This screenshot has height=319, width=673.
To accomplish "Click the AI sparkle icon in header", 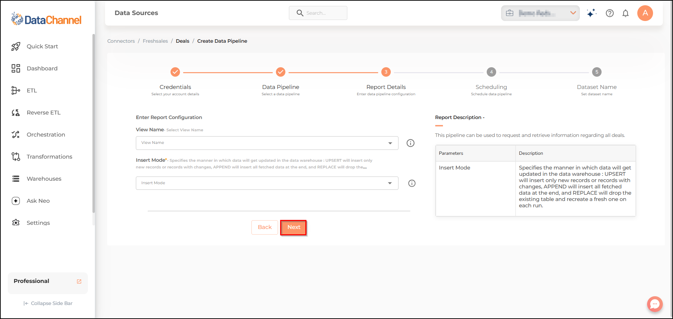I will pyautogui.click(x=591, y=13).
